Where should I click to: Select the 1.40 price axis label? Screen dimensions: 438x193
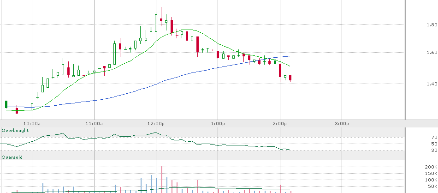432,84
